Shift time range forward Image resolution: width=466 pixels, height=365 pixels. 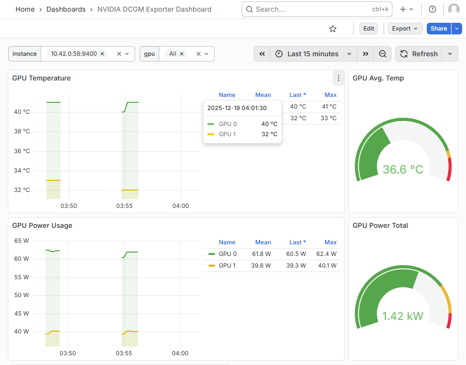366,54
